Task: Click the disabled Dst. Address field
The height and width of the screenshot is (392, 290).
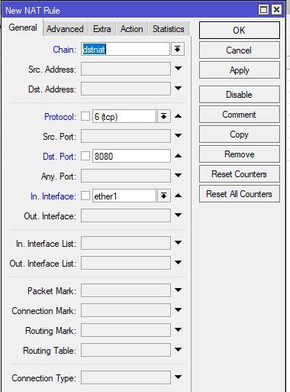Action: pos(126,89)
